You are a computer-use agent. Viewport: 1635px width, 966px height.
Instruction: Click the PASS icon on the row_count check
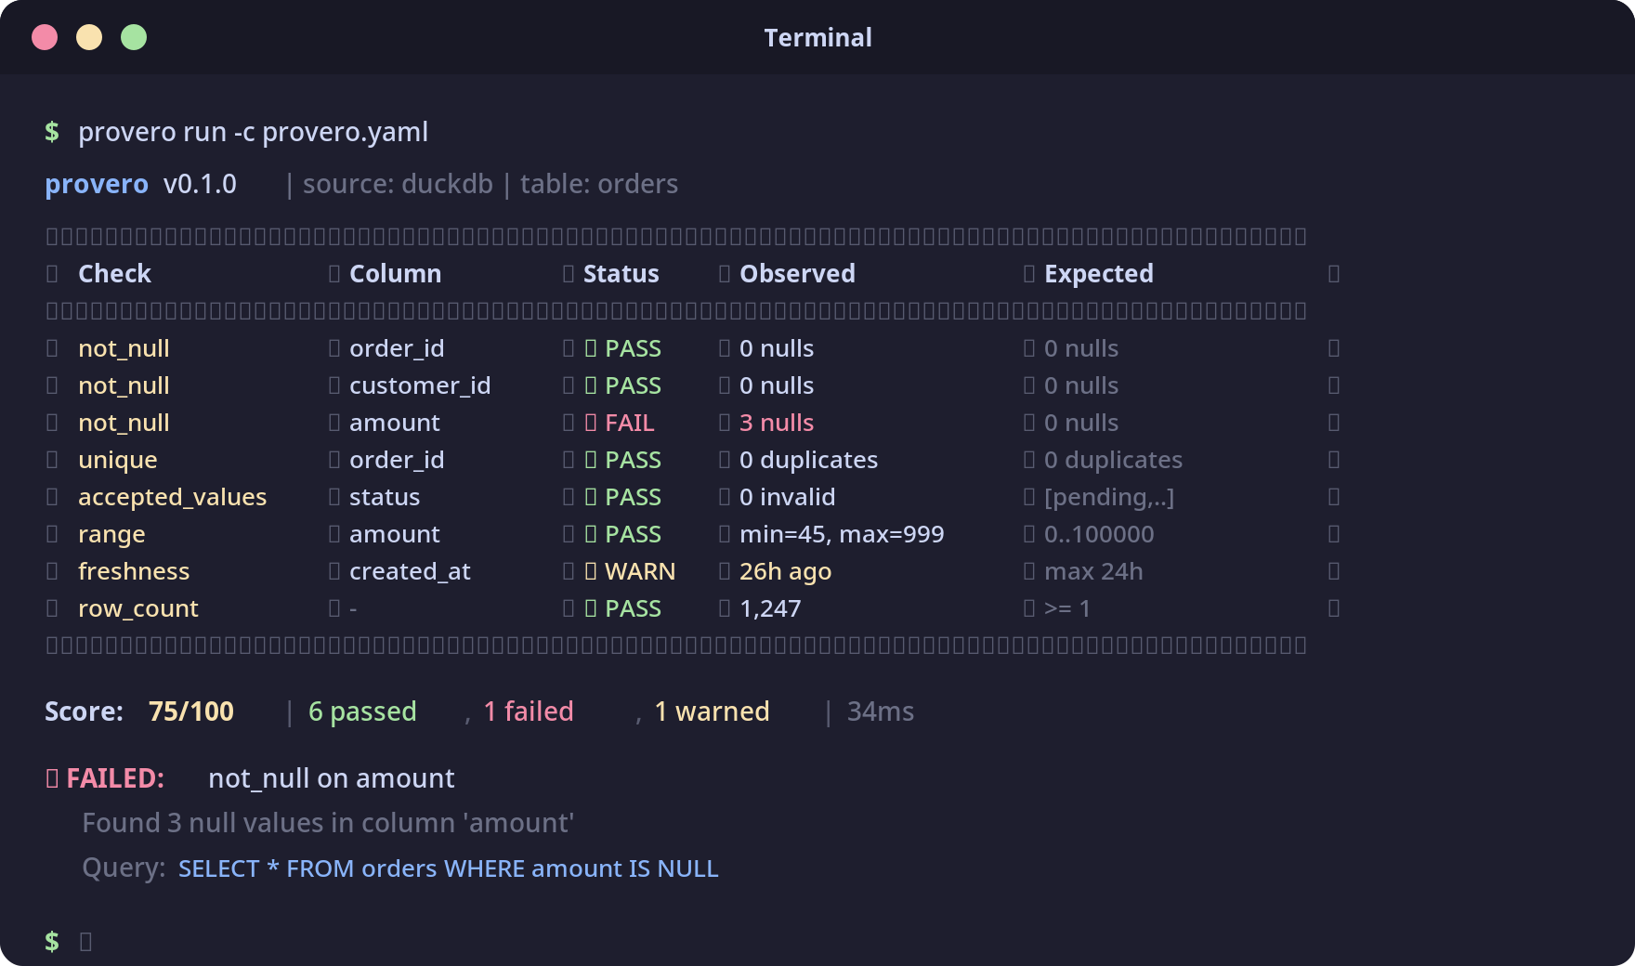click(x=591, y=608)
